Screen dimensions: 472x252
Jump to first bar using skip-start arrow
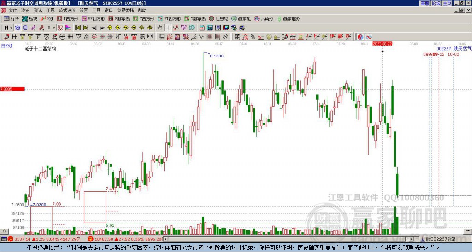[77, 28]
